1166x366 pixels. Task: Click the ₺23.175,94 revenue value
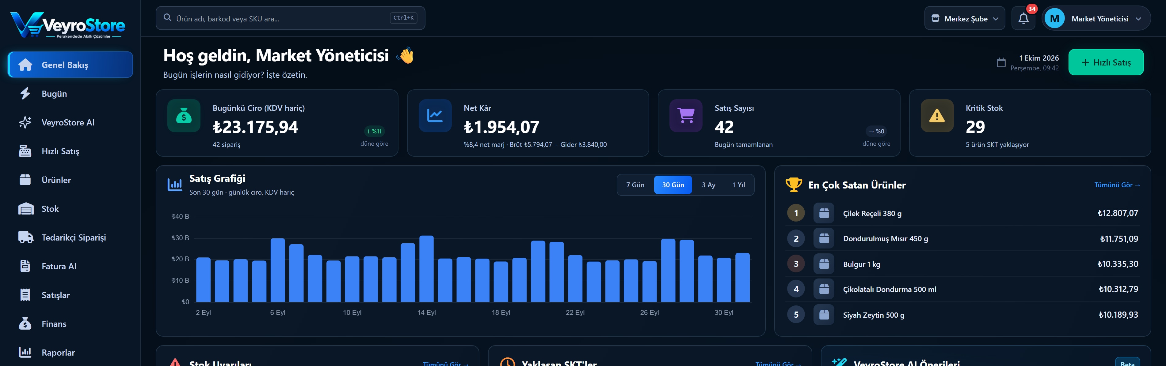click(255, 127)
